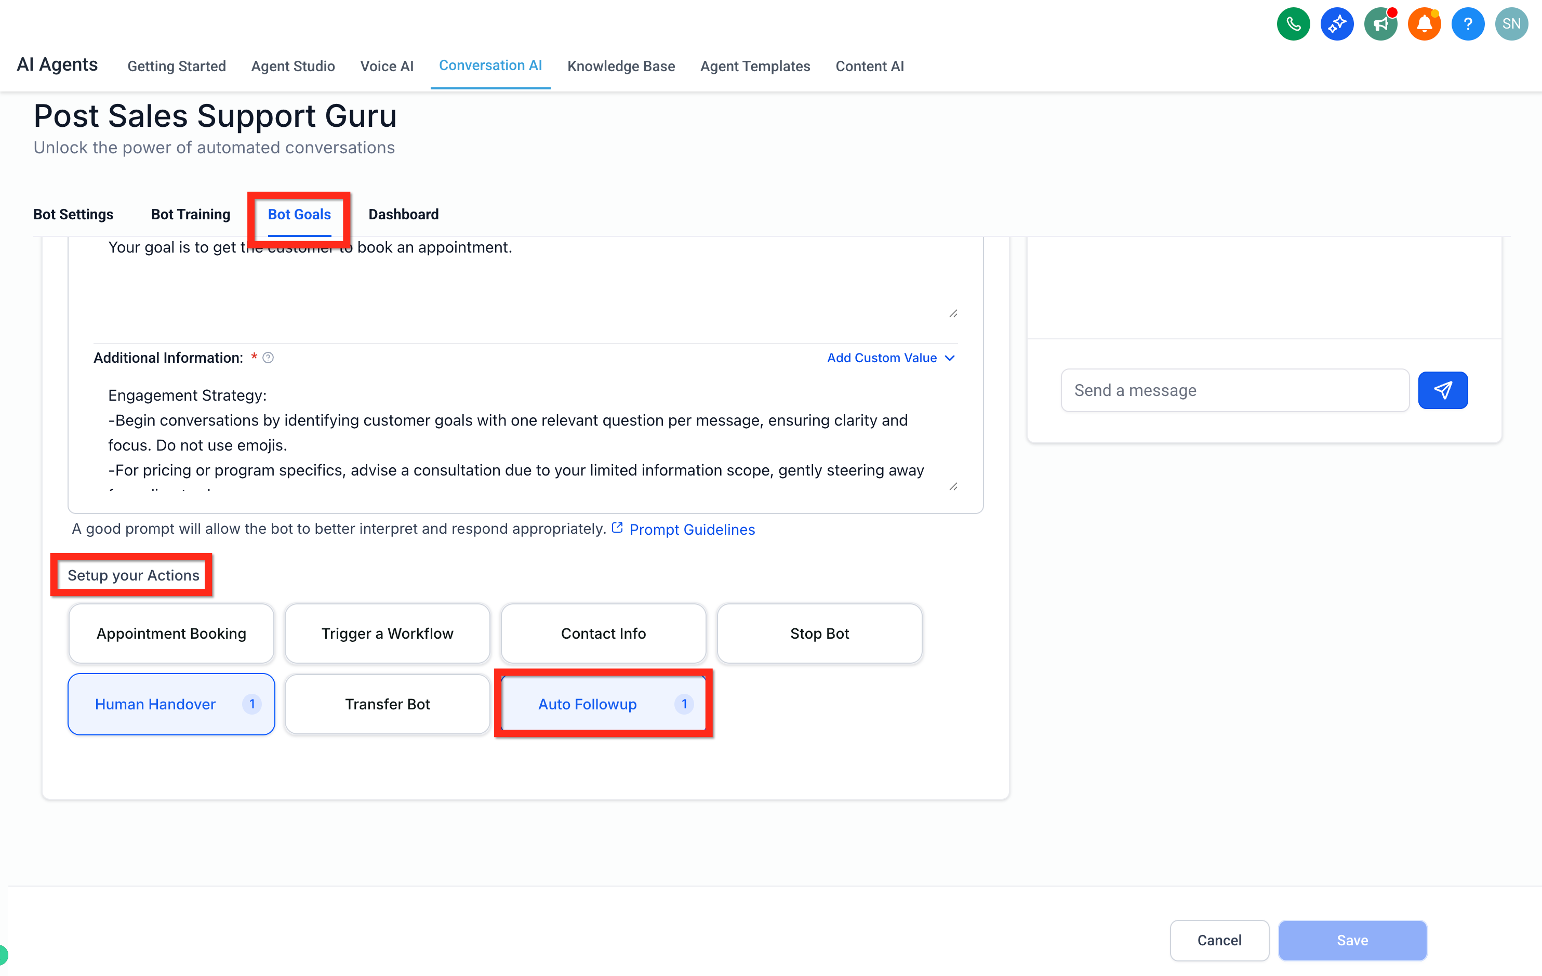Click 'Unlock the power of automated conversations' subtitle

[214, 147]
